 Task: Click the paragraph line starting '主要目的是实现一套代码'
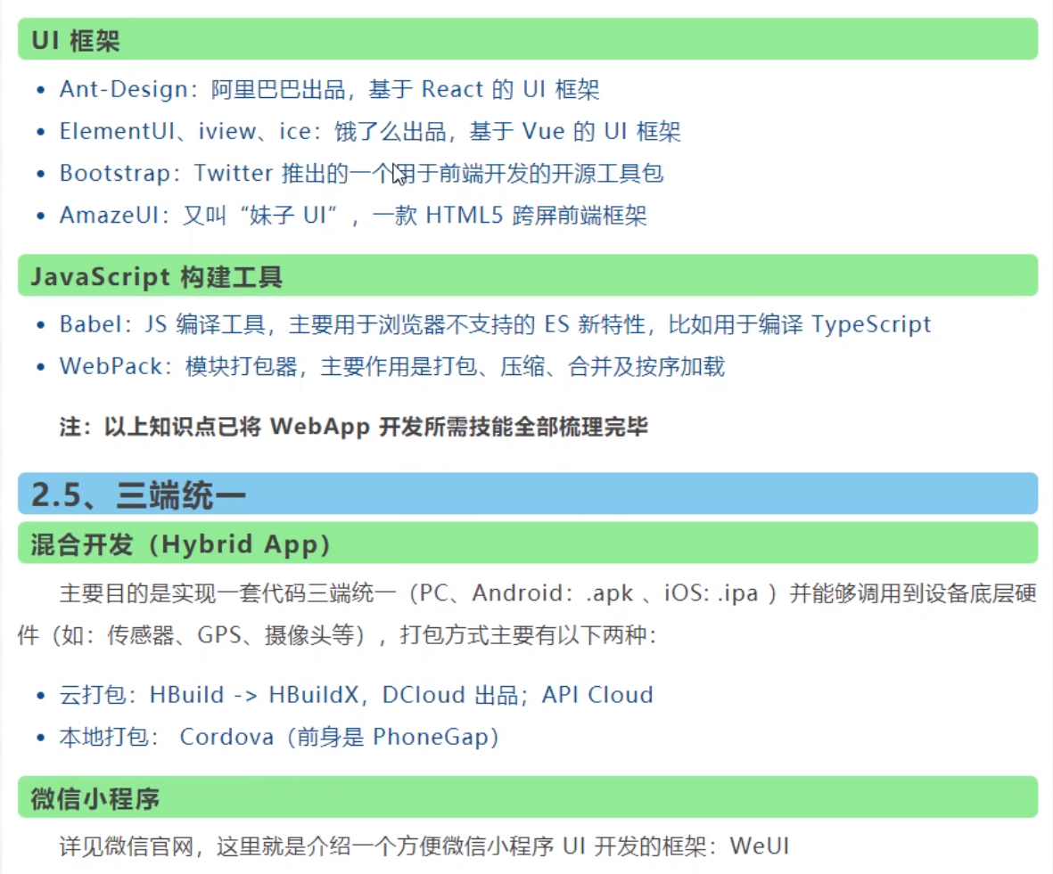[548, 593]
